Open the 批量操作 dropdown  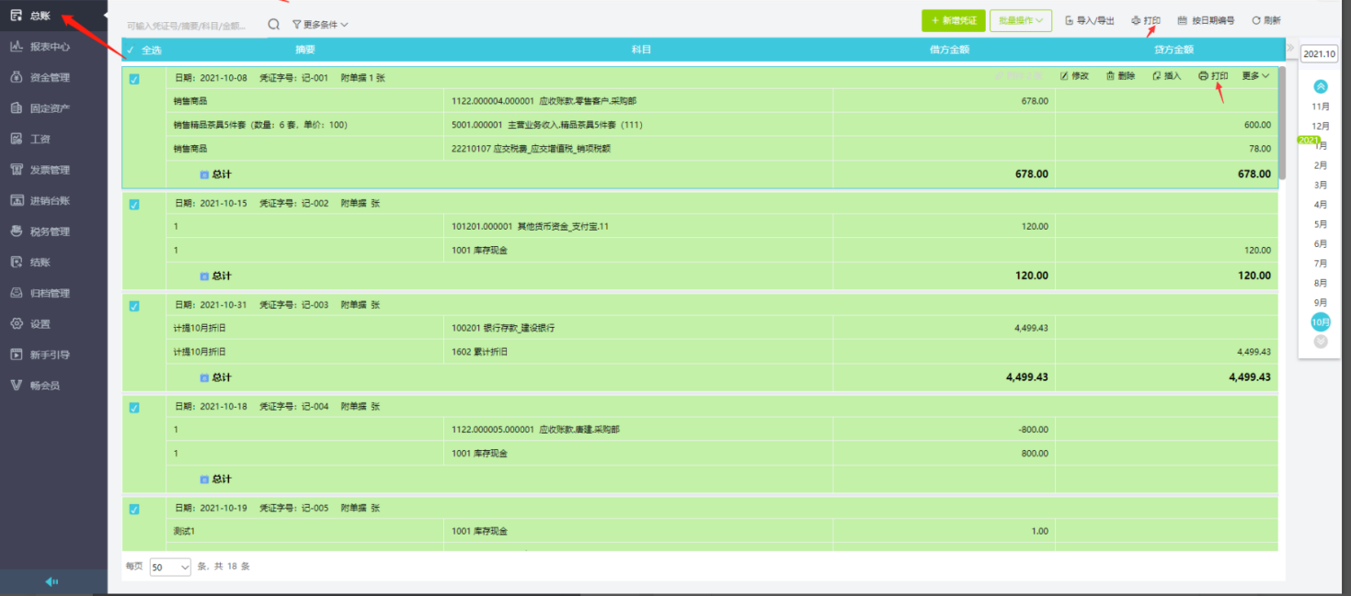1021,20
